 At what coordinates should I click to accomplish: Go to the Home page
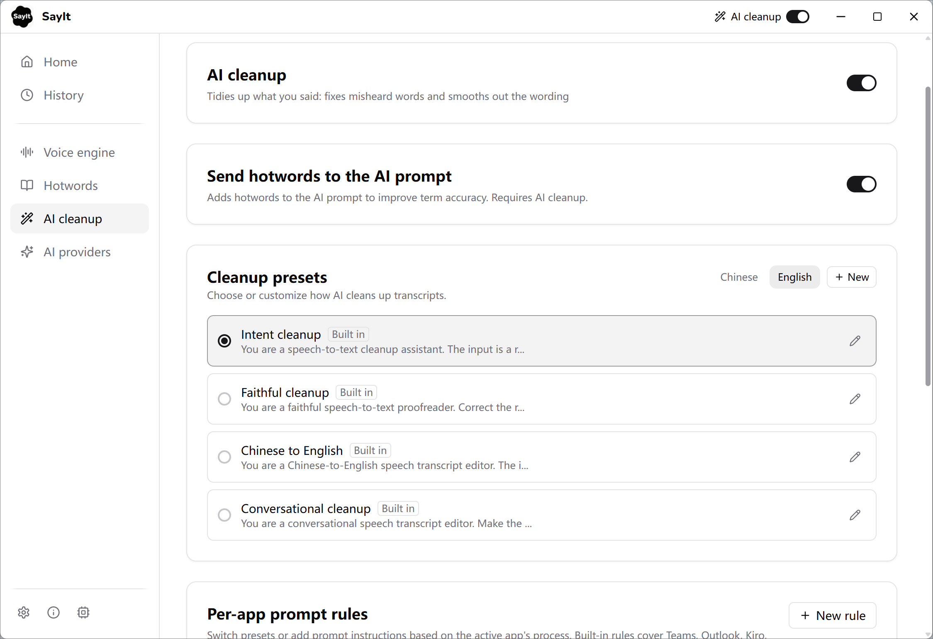coord(80,62)
